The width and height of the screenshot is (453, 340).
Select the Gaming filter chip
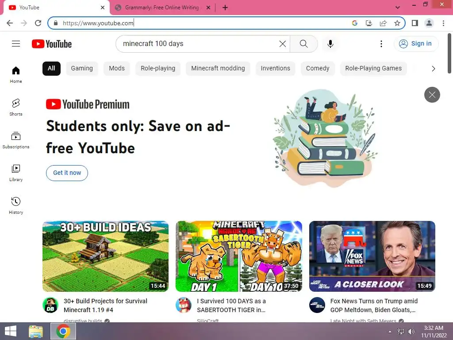[82, 69]
